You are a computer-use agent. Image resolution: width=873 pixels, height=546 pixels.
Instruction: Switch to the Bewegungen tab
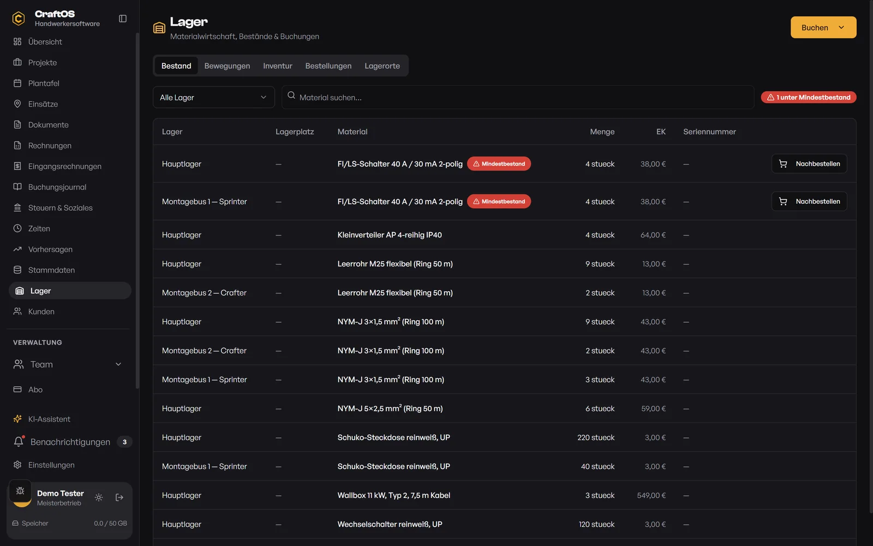click(227, 66)
